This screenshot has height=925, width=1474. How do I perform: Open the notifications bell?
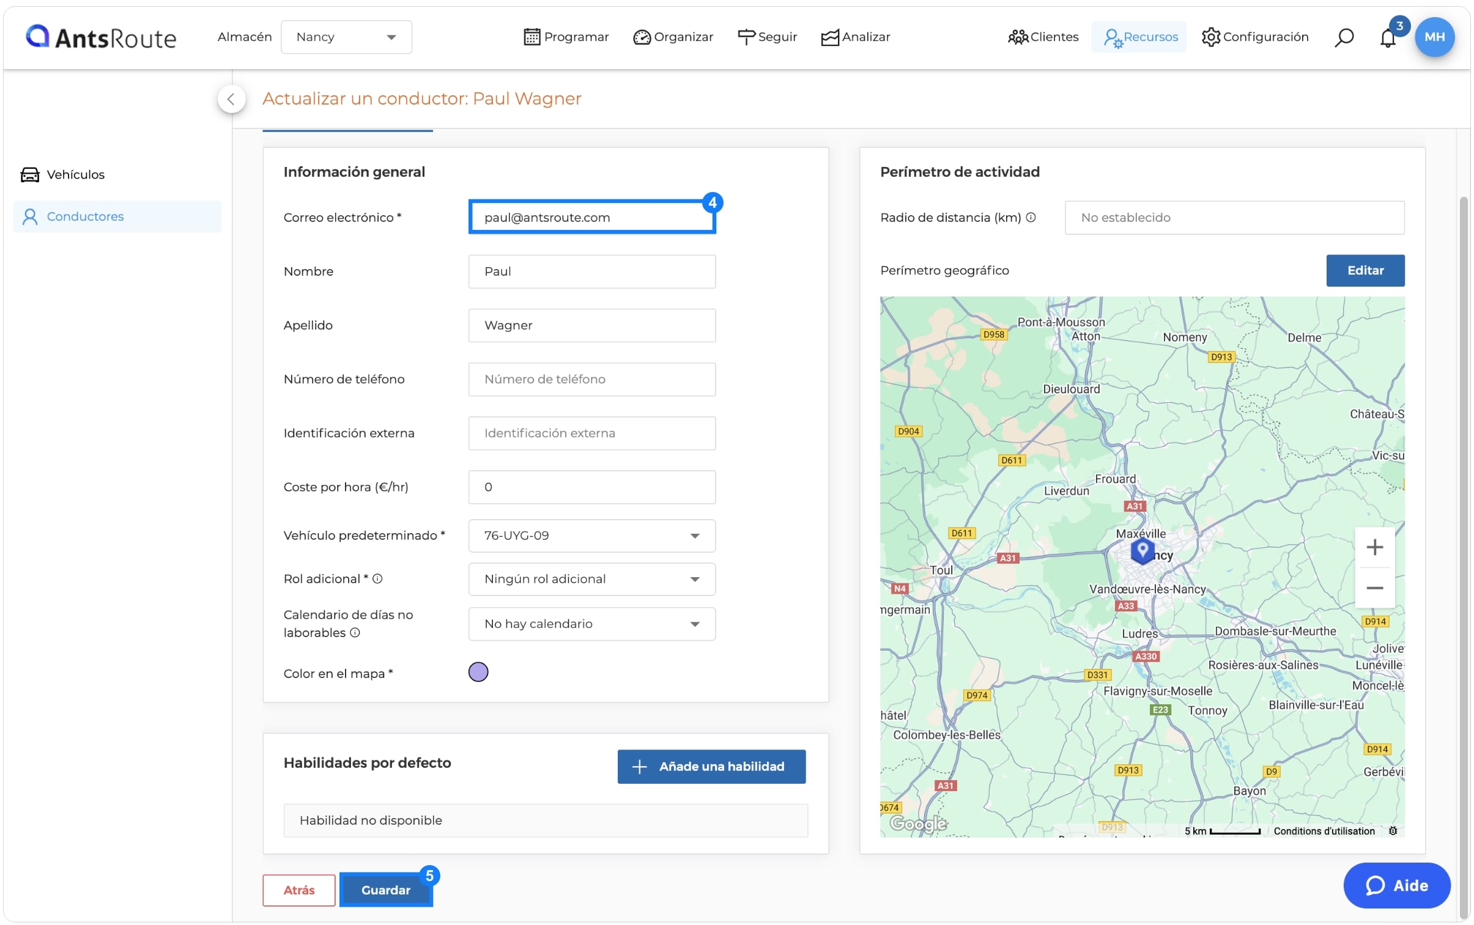click(1387, 38)
